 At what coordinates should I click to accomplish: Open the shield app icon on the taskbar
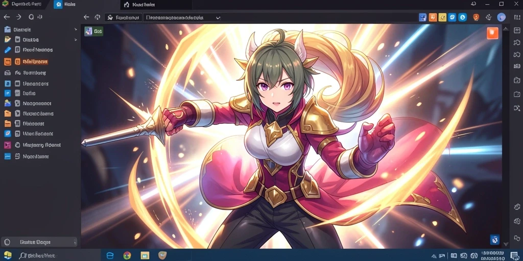(x=162, y=255)
